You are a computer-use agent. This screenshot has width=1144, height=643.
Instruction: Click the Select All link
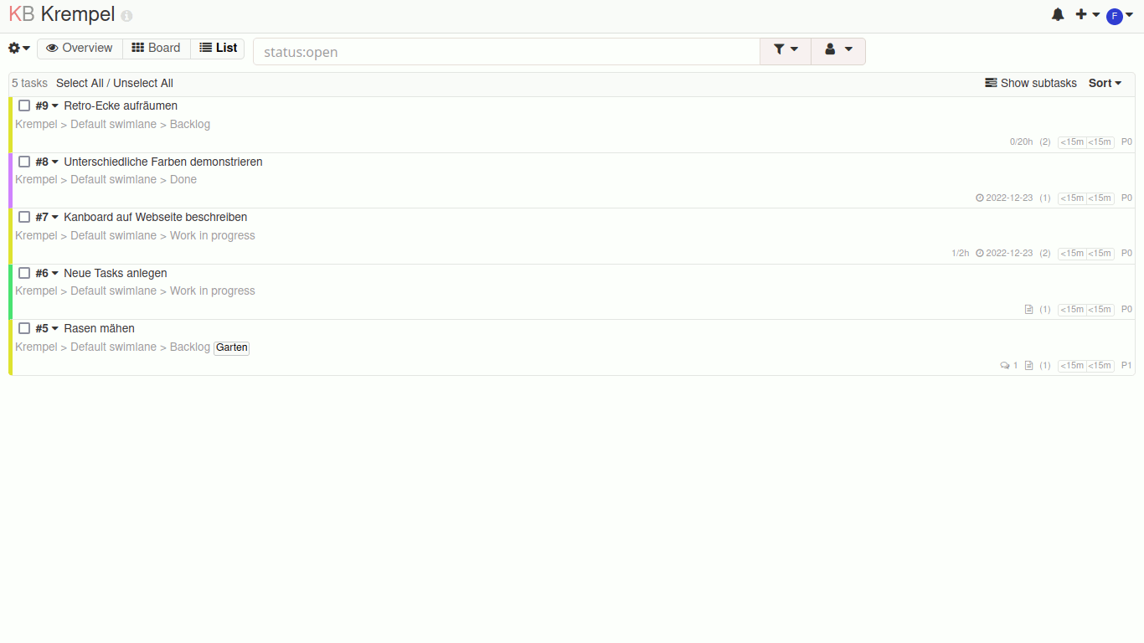(80, 83)
